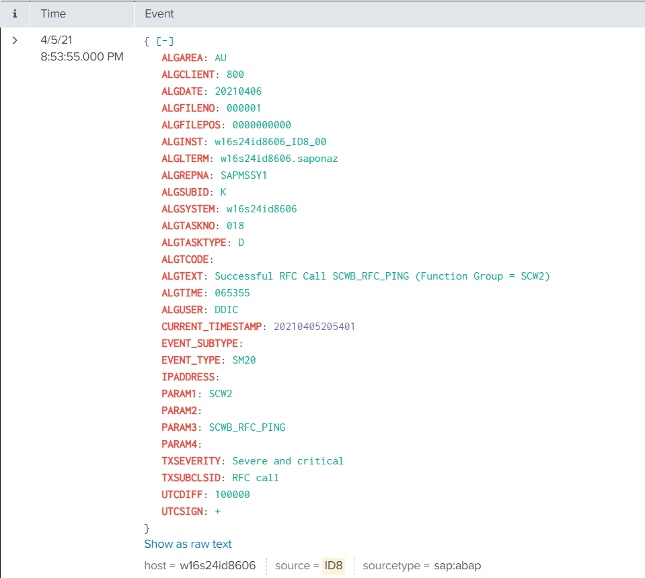Click the TXSEVERITY value Severe and critical
The width and height of the screenshot is (645, 578).
click(287, 461)
